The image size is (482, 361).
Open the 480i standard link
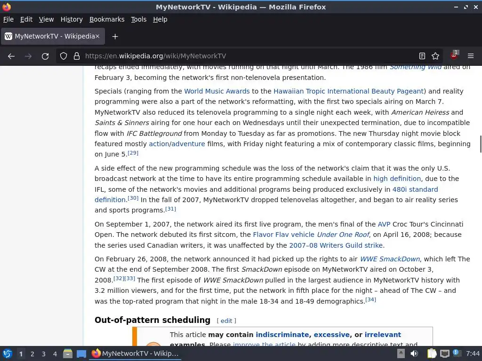click(415, 189)
